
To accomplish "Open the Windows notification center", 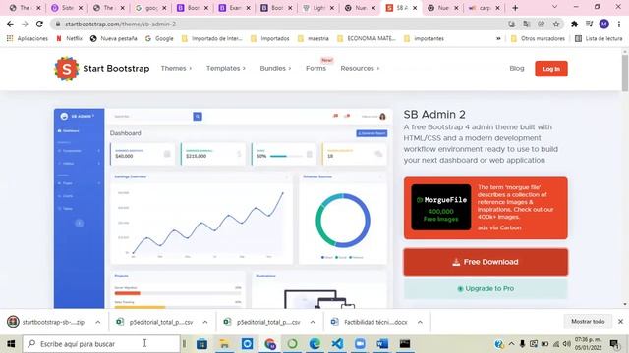I will [614, 344].
